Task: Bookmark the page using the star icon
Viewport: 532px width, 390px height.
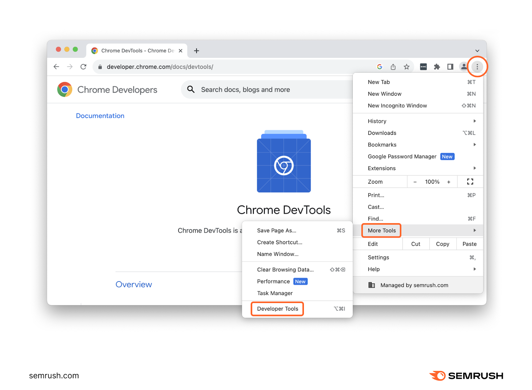Action: [x=406, y=66]
